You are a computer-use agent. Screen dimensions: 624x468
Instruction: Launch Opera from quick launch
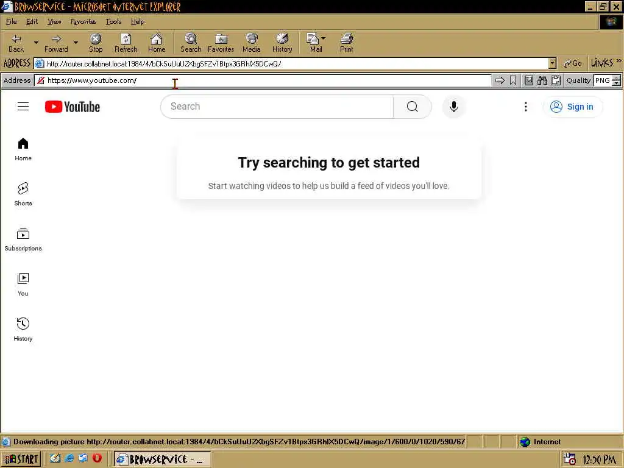coord(97,458)
